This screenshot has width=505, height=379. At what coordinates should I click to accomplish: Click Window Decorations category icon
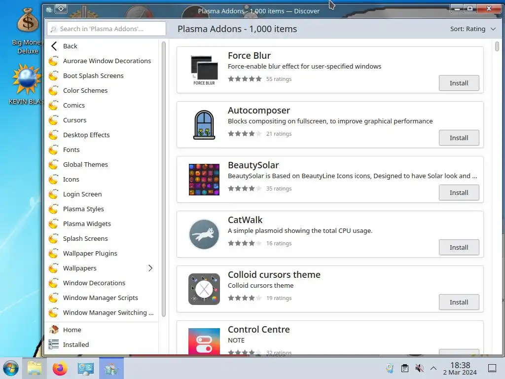[53, 283]
